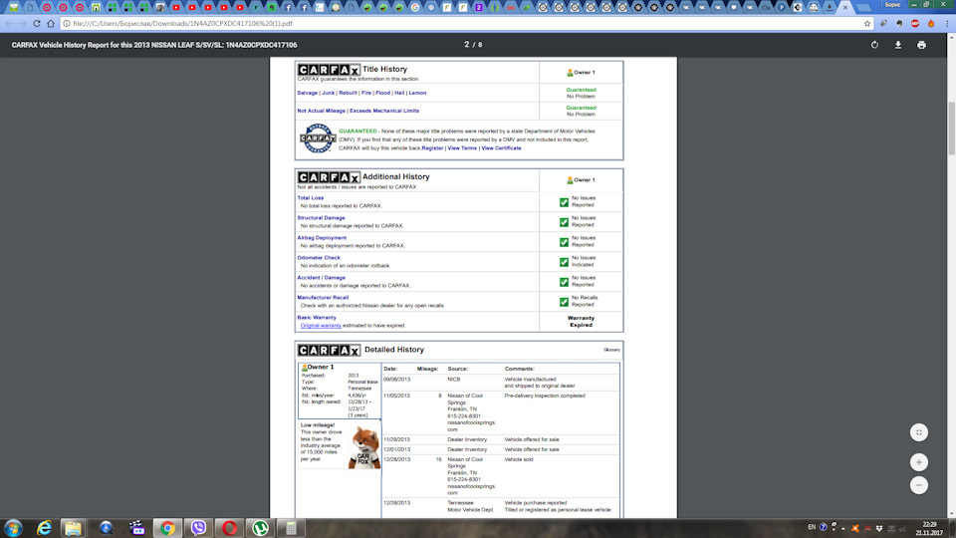Download the PDF file
The width and height of the screenshot is (956, 538).
click(x=897, y=45)
